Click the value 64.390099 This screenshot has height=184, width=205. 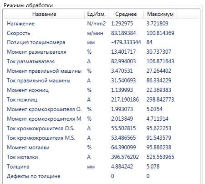pyautogui.click(x=123, y=147)
